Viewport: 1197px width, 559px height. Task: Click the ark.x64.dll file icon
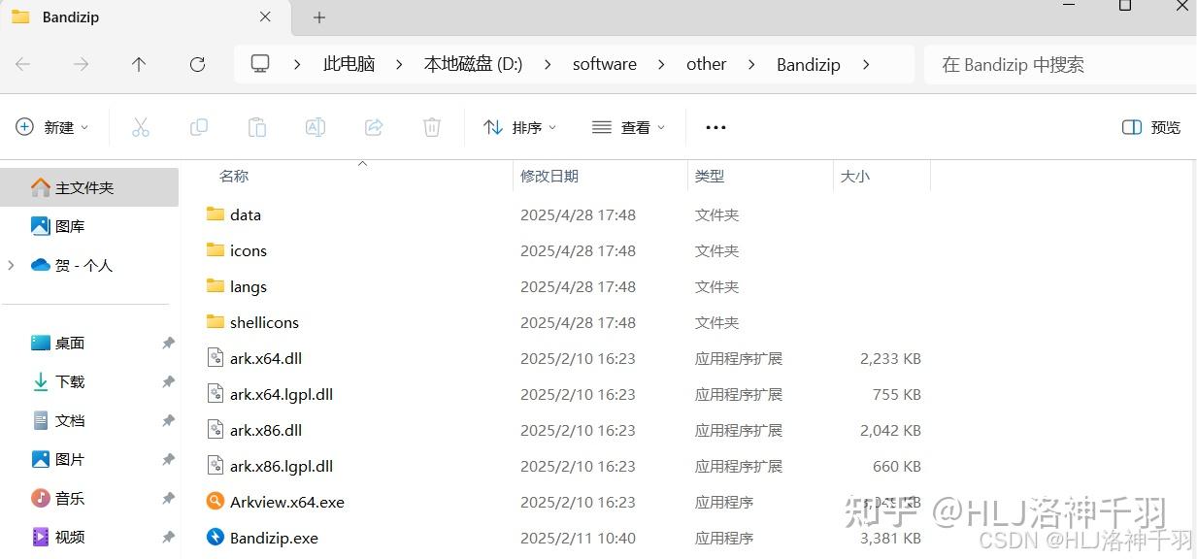click(216, 357)
